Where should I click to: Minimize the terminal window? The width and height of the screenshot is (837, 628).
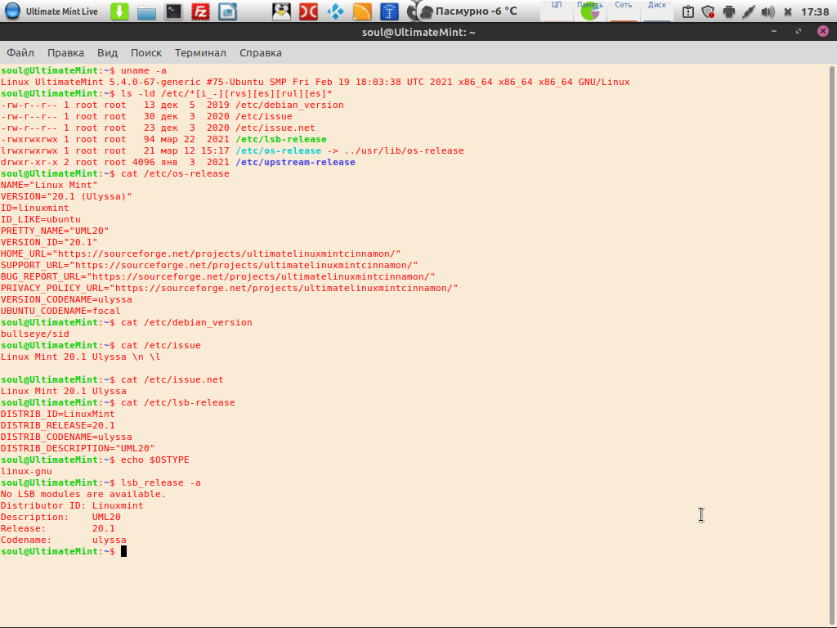[x=774, y=32]
